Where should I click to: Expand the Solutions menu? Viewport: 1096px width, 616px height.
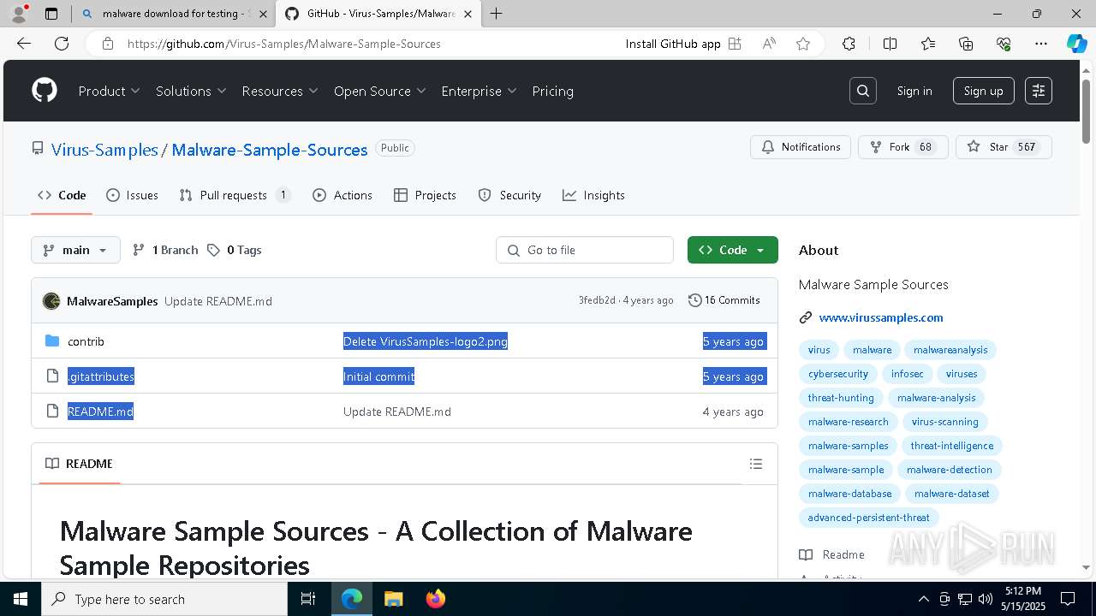[191, 91]
